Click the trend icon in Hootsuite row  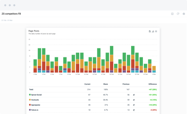[134, 100]
